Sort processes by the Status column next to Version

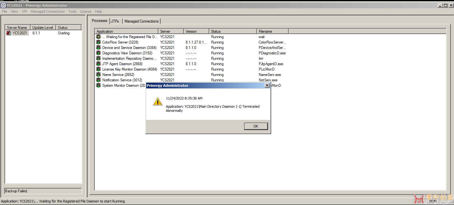(x=233, y=31)
